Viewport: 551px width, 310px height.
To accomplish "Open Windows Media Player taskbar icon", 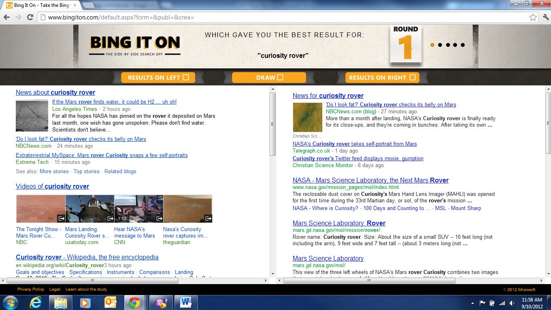I will pos(85,302).
